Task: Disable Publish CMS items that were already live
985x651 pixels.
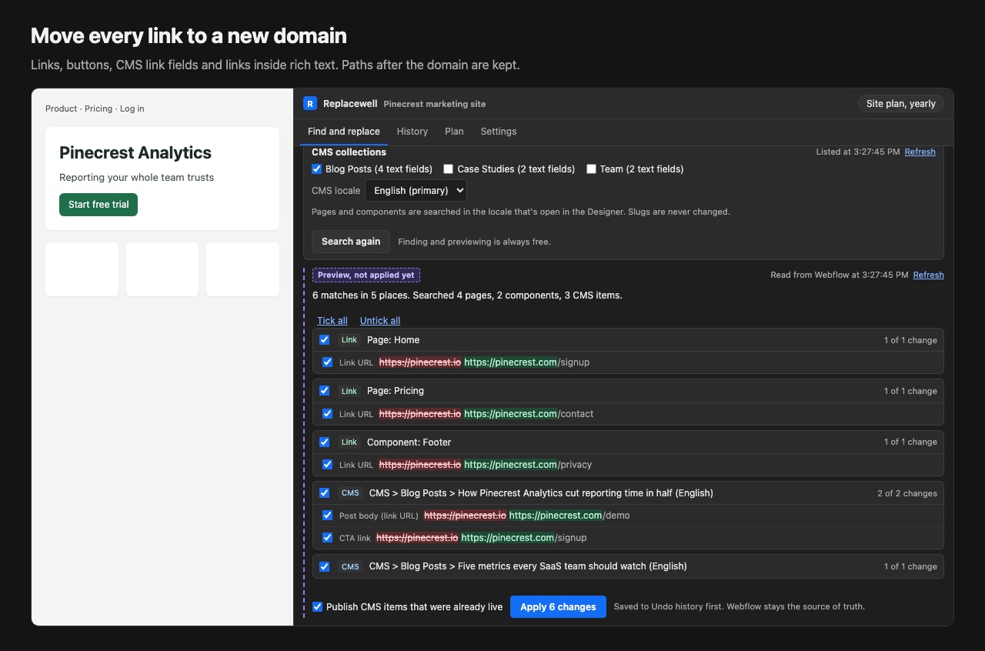Action: (317, 607)
